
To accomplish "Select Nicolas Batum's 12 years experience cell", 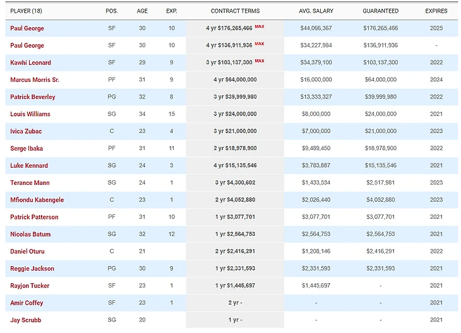I will 172,235.
